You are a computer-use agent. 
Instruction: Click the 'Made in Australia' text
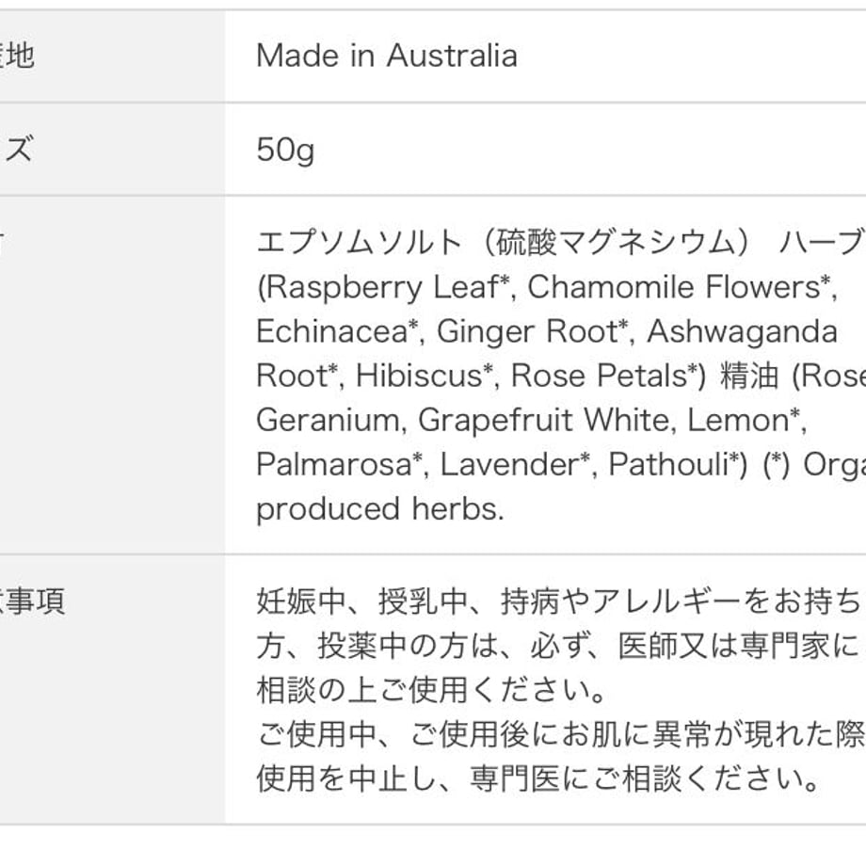(x=387, y=56)
